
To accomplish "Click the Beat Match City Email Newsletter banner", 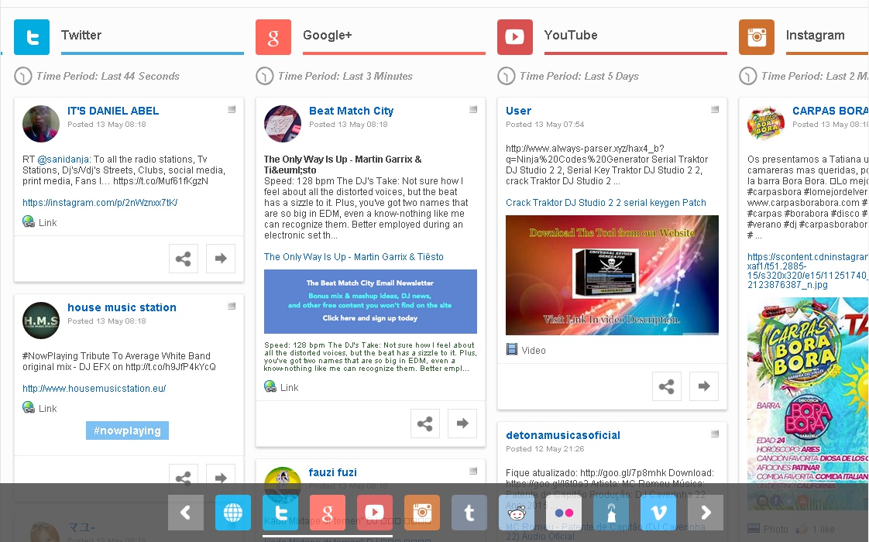I will coord(370,301).
